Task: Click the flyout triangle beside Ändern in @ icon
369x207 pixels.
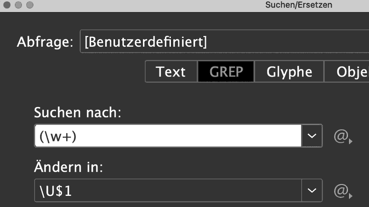Action: pos(351,196)
